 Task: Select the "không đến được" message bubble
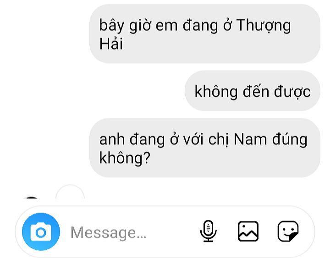coord(253,91)
